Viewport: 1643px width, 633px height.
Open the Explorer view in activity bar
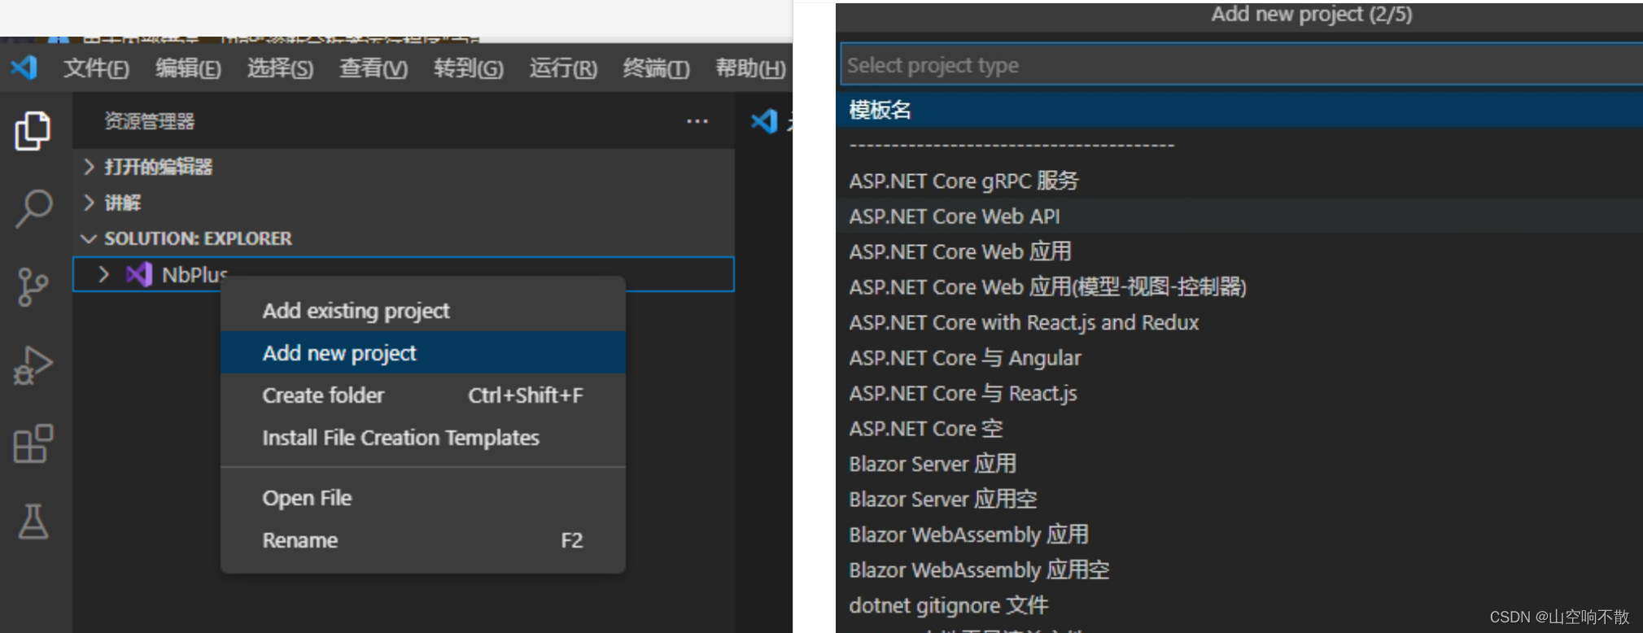(x=33, y=130)
